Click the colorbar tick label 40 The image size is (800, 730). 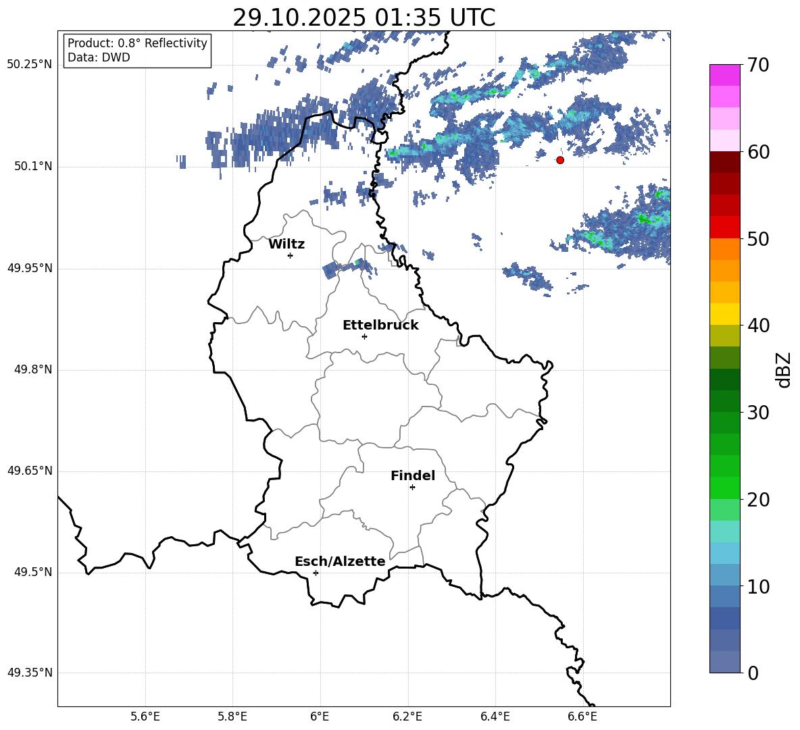point(758,325)
